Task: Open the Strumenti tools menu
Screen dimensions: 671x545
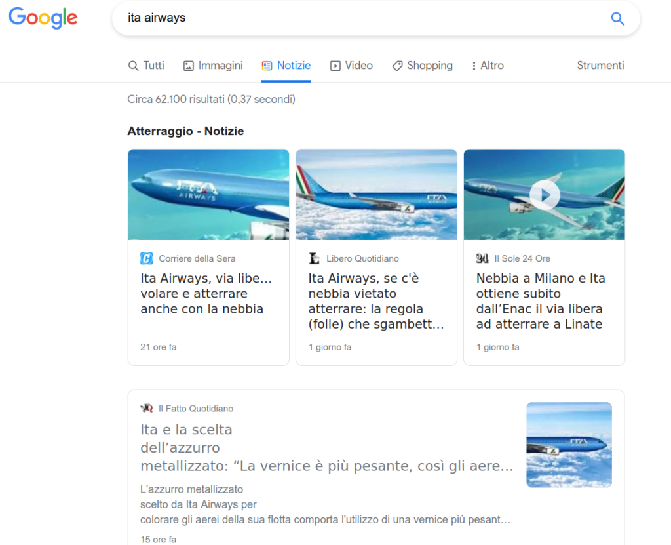Action: pos(600,66)
